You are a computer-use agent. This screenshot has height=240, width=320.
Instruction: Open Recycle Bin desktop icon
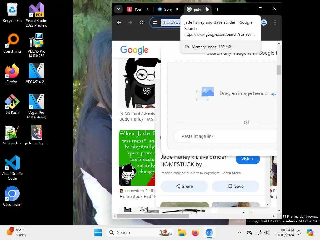click(12, 12)
